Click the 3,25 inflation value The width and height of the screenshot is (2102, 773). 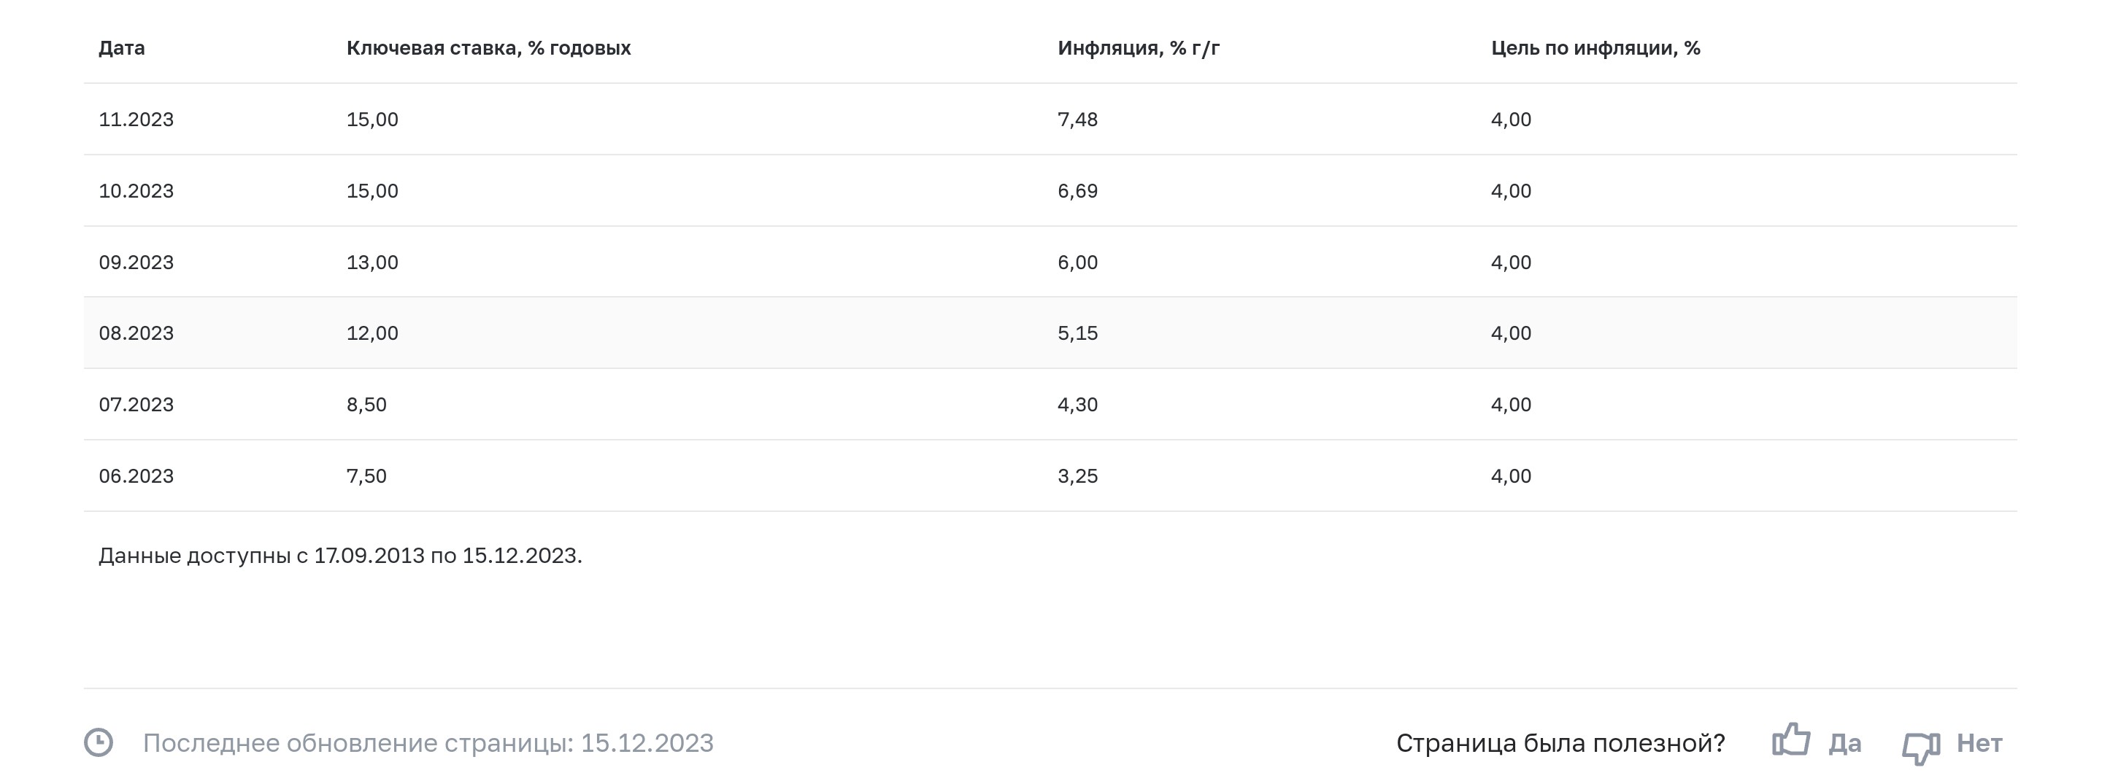pyautogui.click(x=1077, y=476)
